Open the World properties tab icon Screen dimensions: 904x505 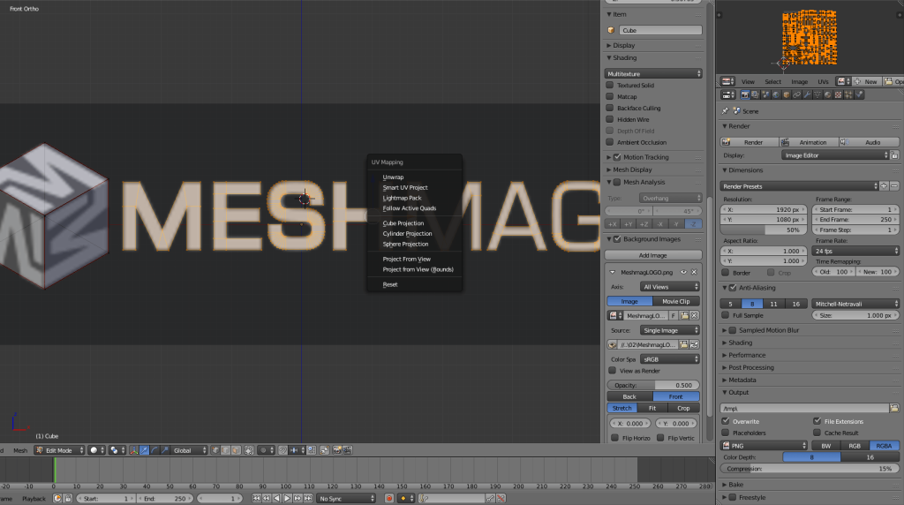tap(776, 94)
